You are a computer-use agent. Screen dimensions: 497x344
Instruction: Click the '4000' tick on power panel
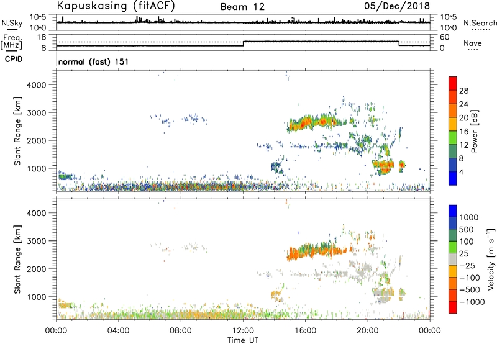(x=37, y=85)
